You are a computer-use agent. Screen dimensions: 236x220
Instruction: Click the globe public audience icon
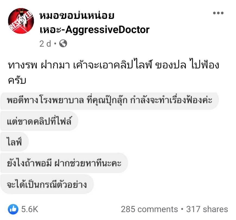(x=63, y=44)
